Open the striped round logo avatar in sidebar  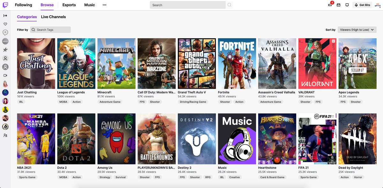5,127
